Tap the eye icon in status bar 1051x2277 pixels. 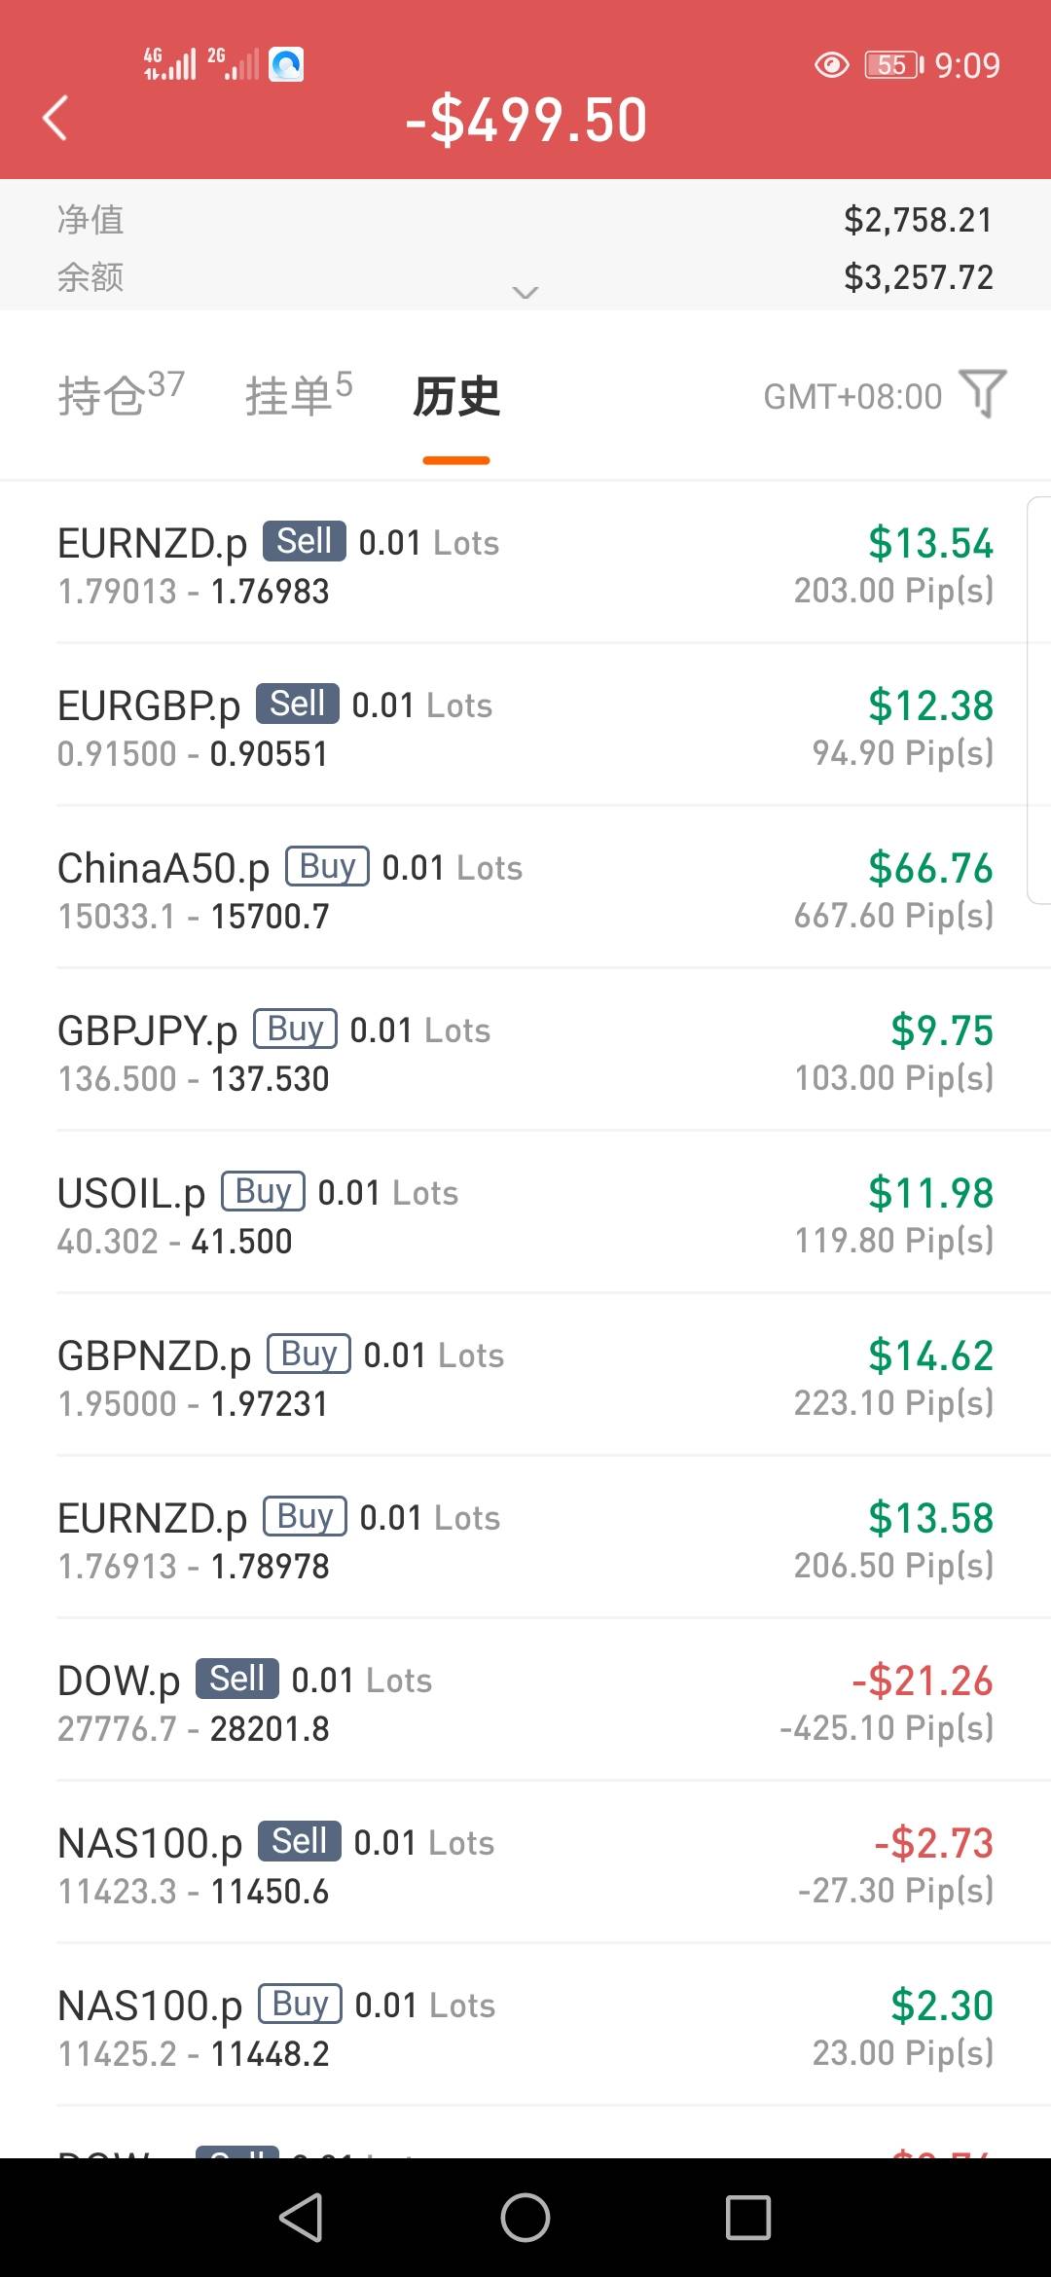pos(831,65)
